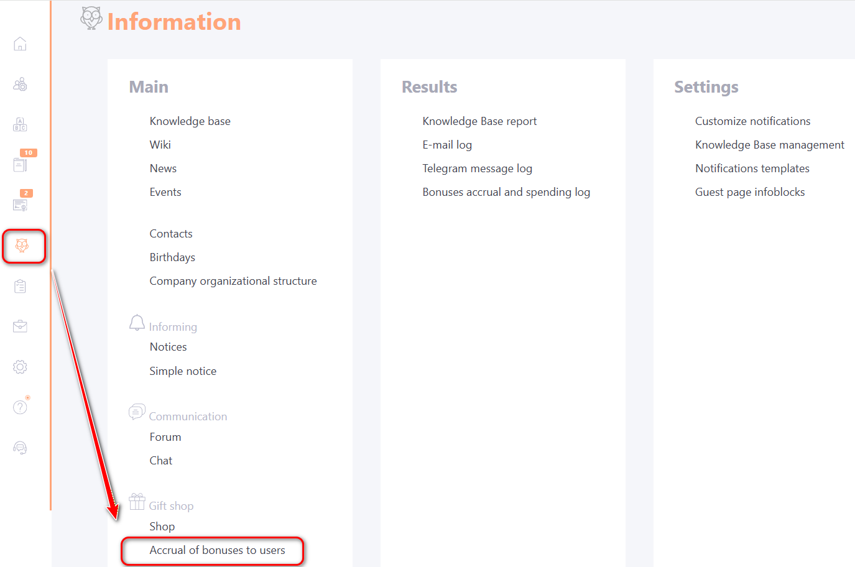
Task: Open Accrual of bonuses to users
Action: tap(217, 550)
